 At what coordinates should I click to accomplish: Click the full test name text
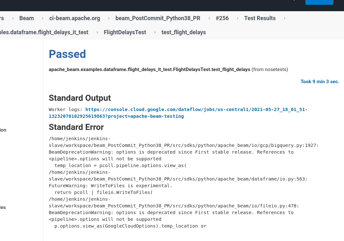149,69
